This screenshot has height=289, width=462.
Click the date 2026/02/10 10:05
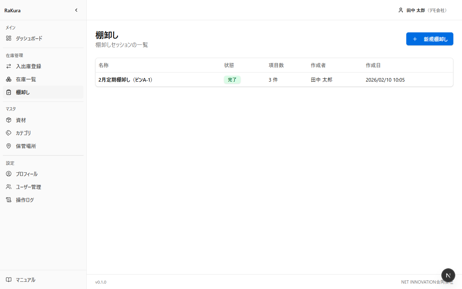(385, 80)
